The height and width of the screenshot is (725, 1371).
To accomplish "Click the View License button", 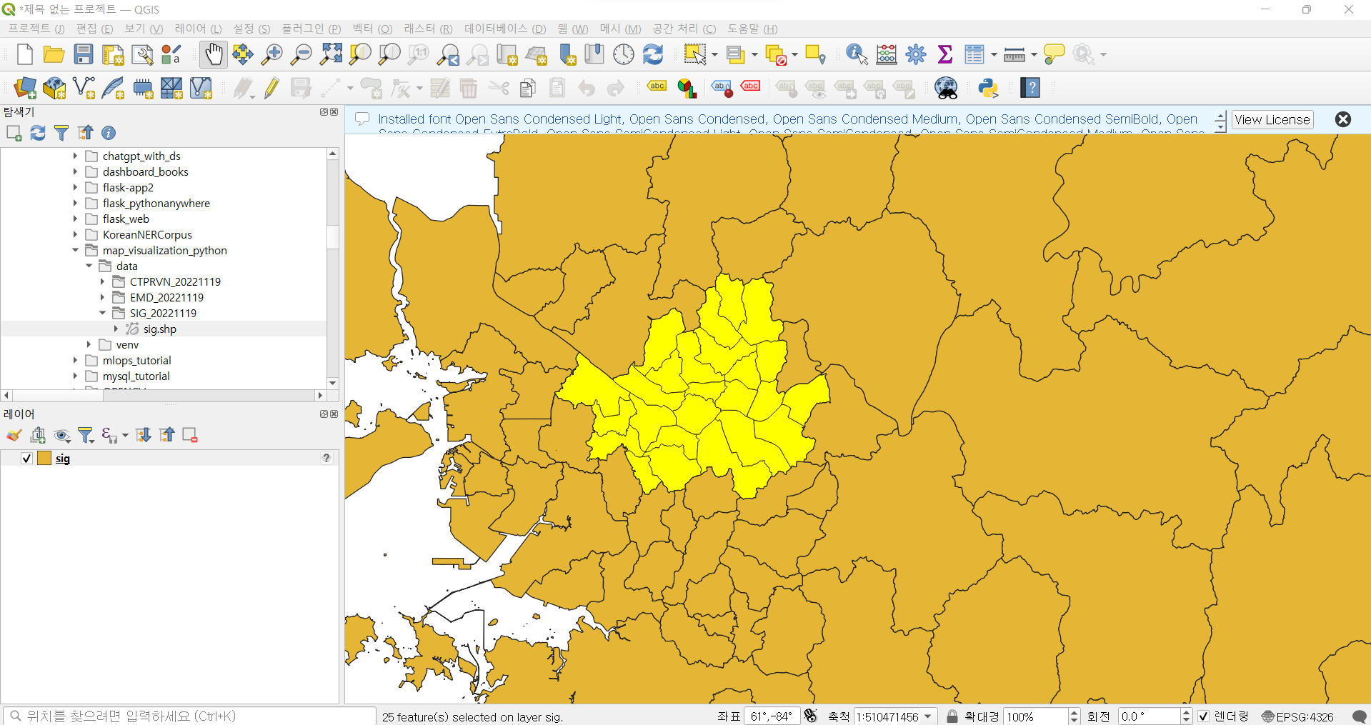I will coord(1272,120).
